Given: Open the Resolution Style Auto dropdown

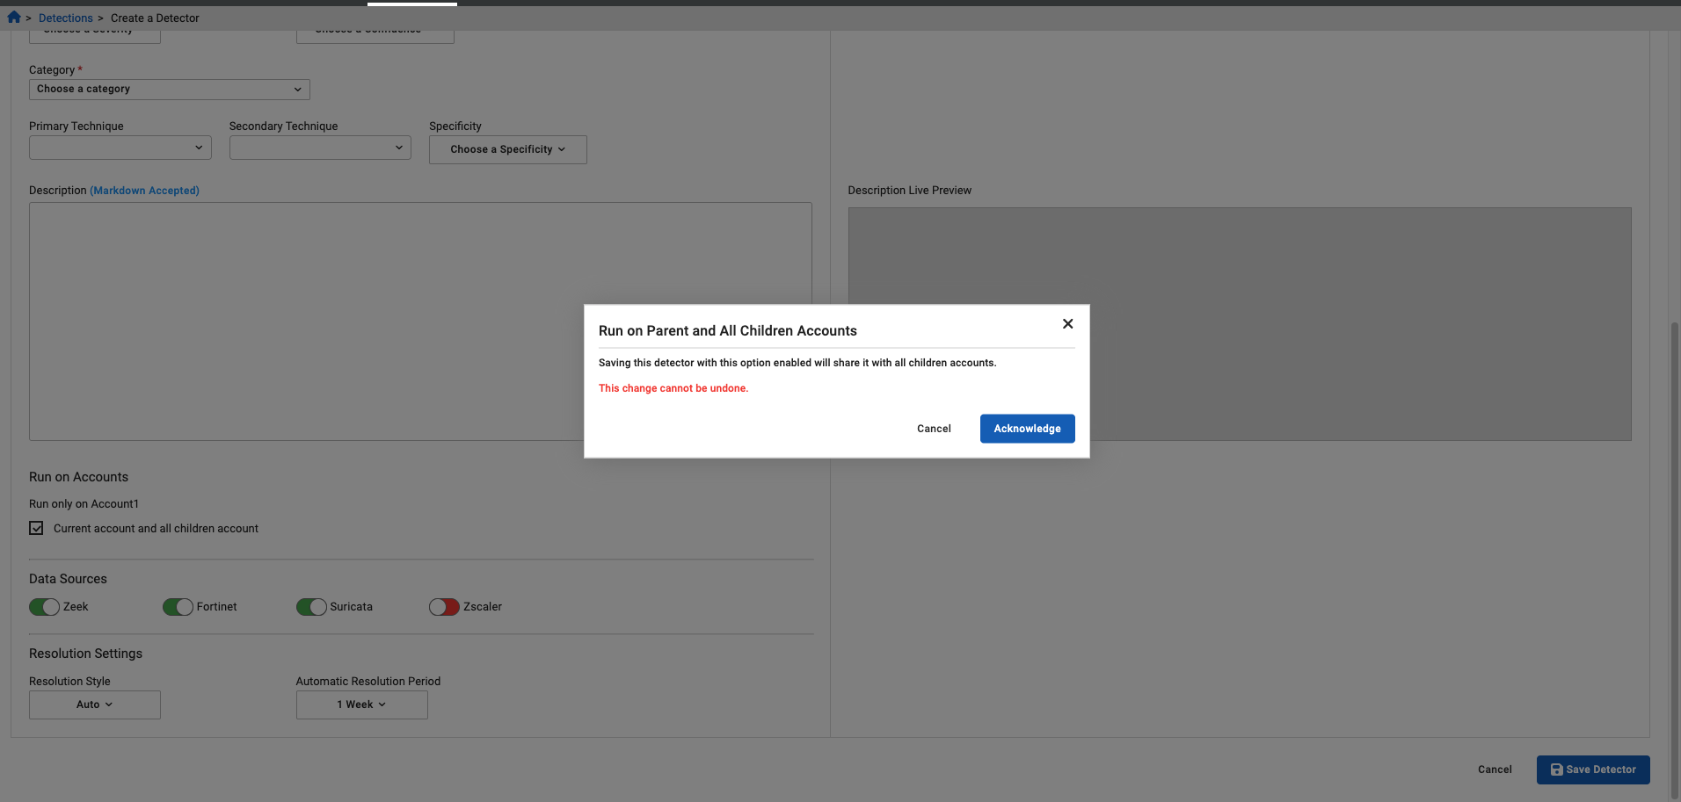Looking at the screenshot, I should [x=94, y=705].
